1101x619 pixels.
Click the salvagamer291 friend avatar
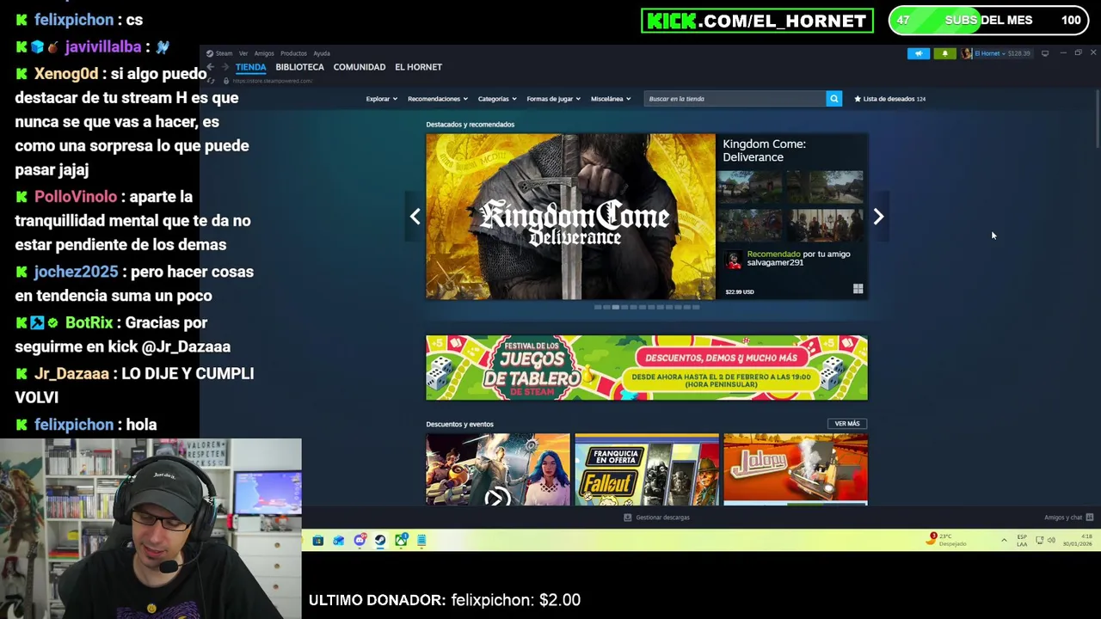coord(734,260)
